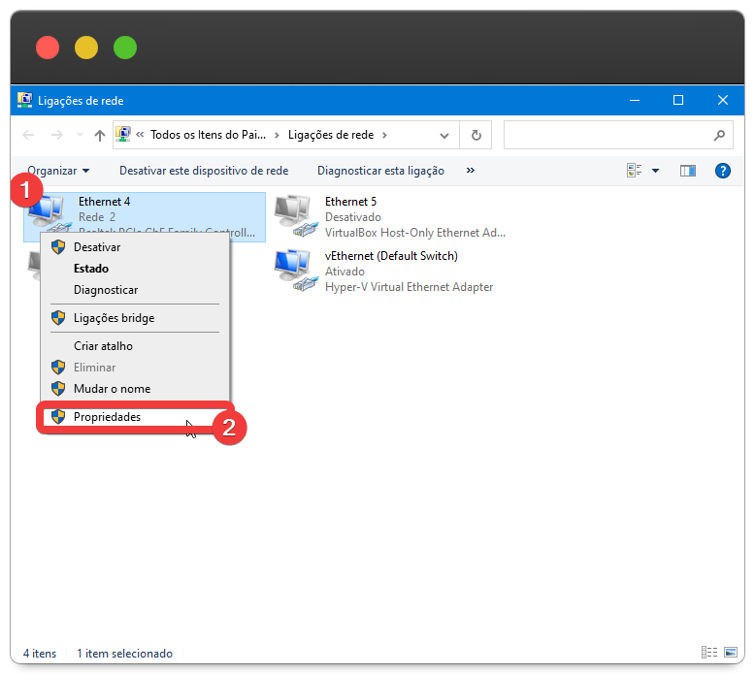The image size is (755, 674).
Task: Click the Ethernet 5 adapter icon
Action: click(x=296, y=216)
